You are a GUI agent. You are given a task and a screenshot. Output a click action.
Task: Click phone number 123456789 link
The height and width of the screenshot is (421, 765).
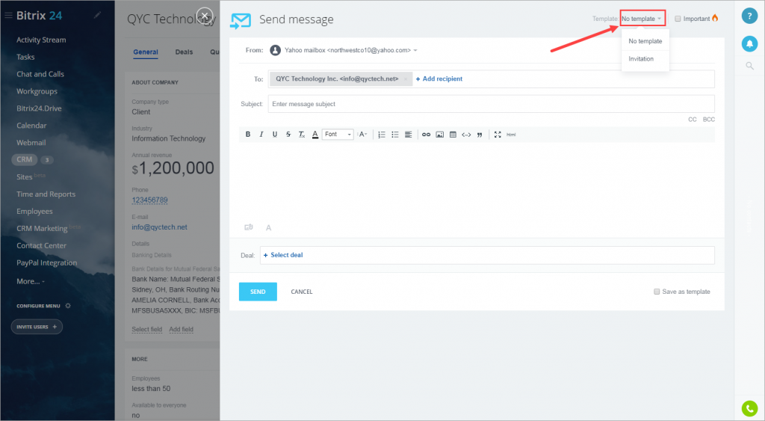click(x=149, y=200)
